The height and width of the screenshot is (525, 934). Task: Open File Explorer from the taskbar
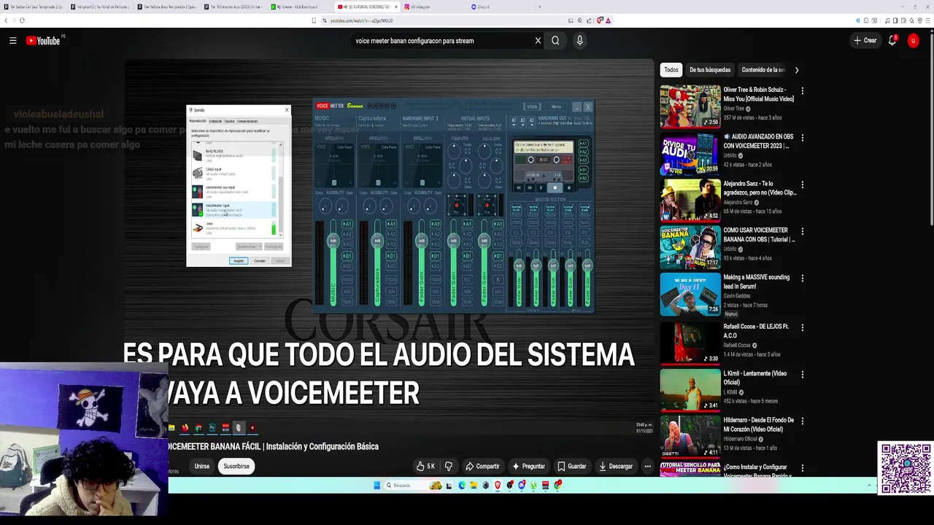pyautogui.click(x=474, y=485)
